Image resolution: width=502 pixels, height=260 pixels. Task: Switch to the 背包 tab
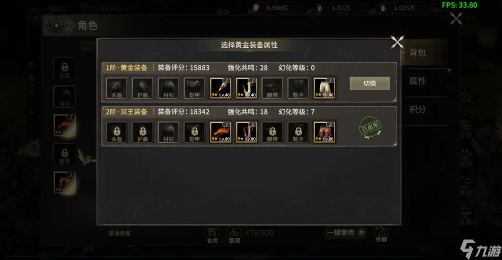(417, 53)
